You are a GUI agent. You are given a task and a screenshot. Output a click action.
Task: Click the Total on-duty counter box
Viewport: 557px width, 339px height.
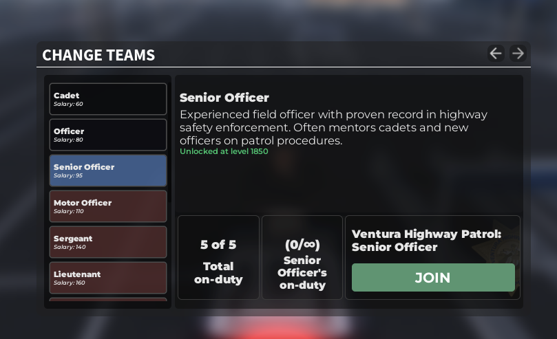(218, 258)
